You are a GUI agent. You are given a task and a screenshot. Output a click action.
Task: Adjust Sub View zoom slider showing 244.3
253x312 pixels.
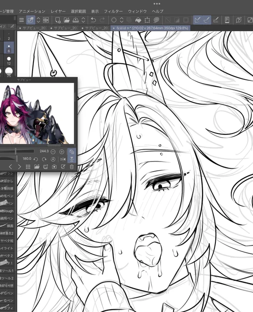tap(17, 151)
